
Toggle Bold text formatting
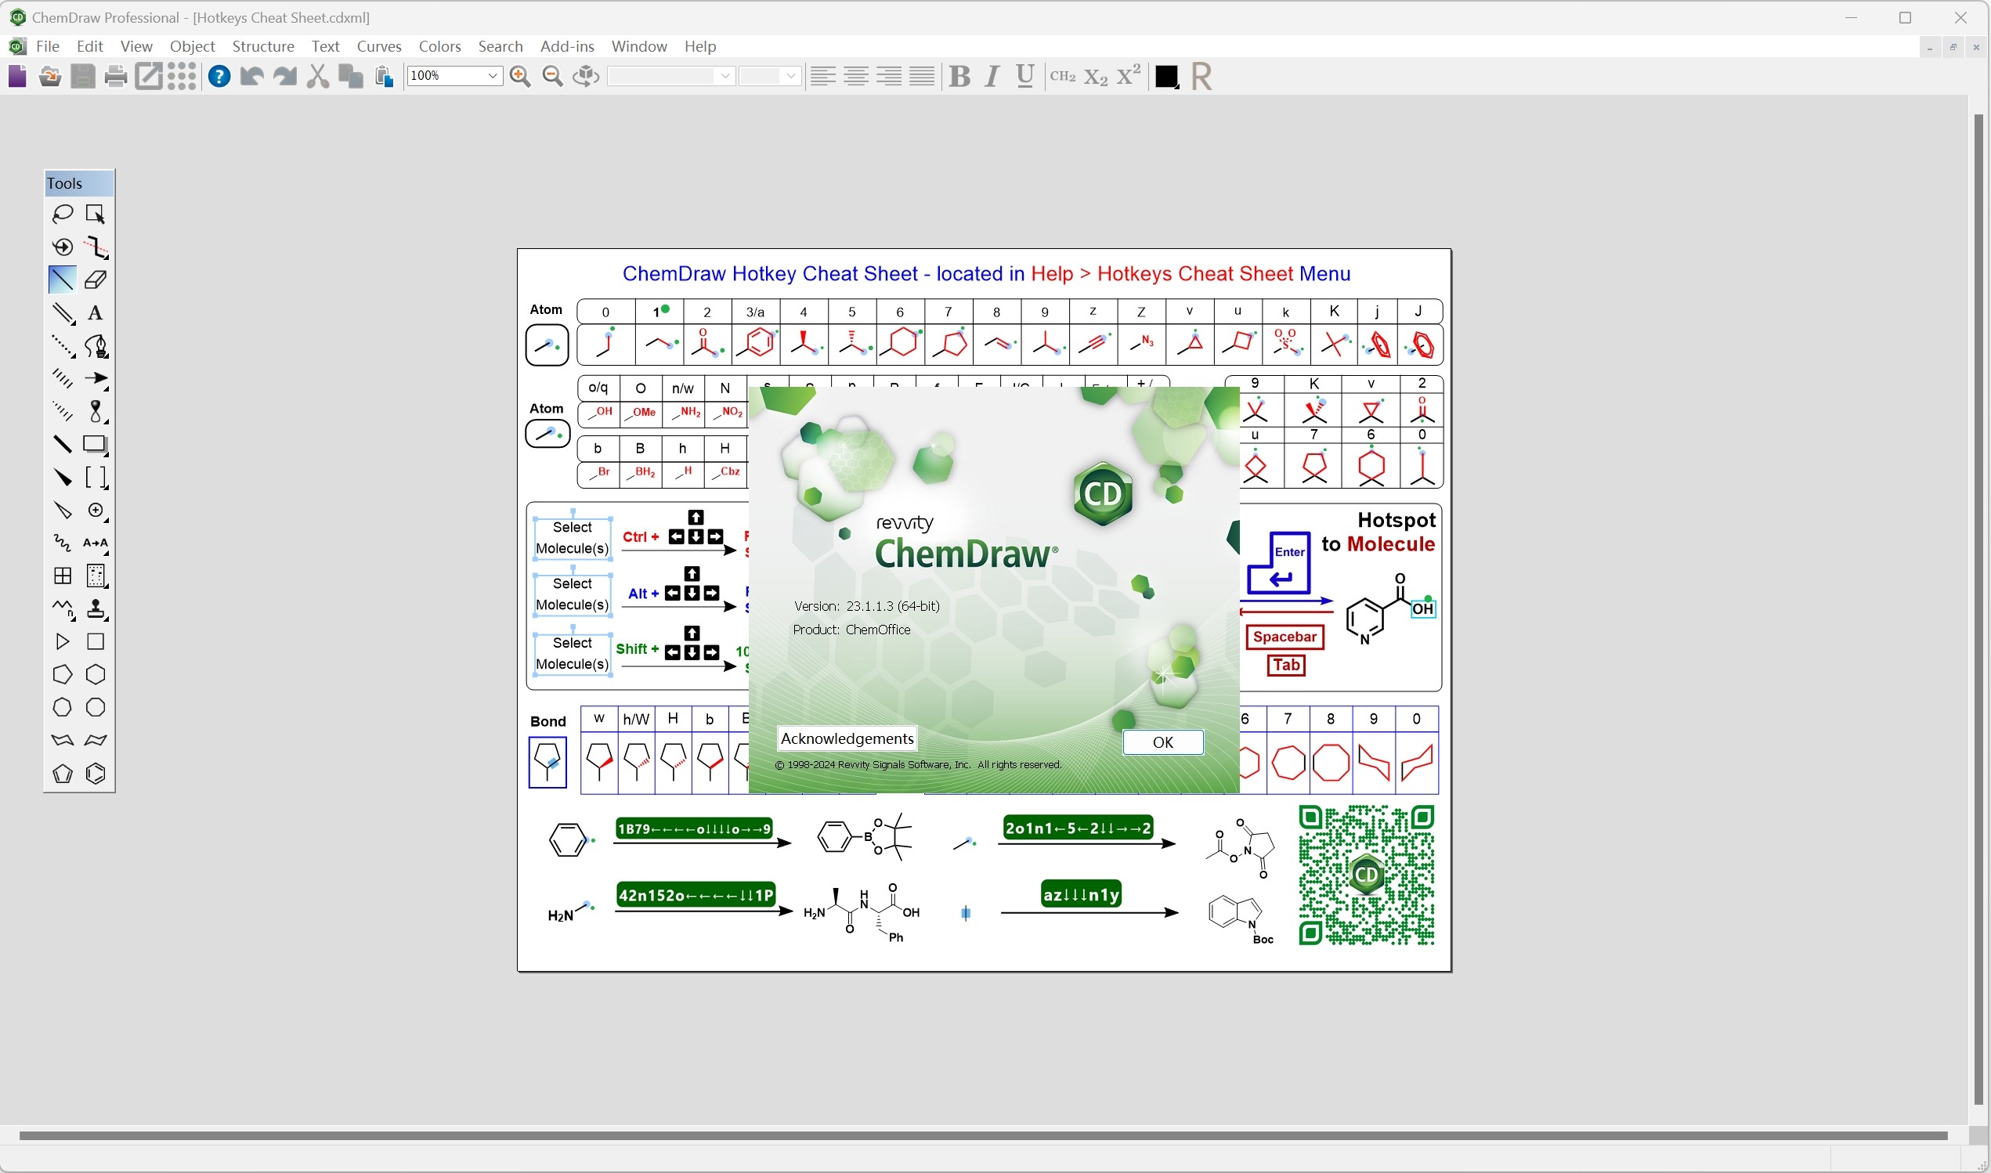click(959, 76)
